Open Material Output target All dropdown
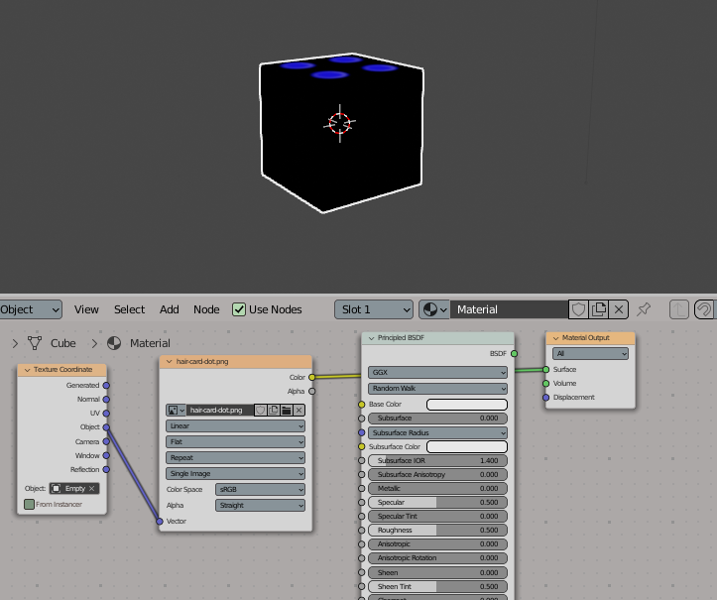 pyautogui.click(x=590, y=353)
